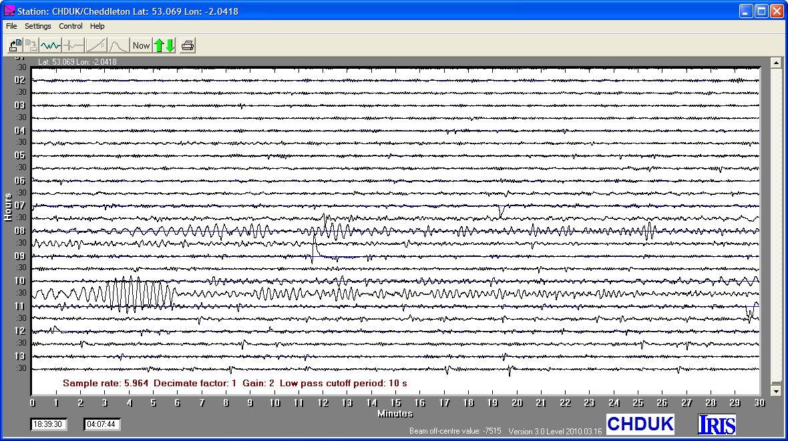788x441 pixels.
Task: Click the 18:39:30 time field
Action: tap(47, 424)
